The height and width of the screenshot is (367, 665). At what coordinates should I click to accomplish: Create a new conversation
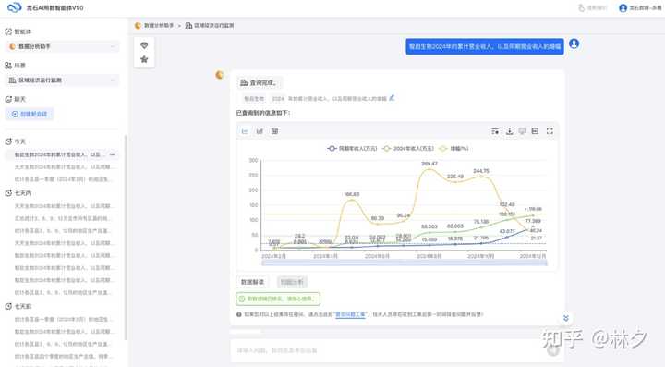point(30,114)
